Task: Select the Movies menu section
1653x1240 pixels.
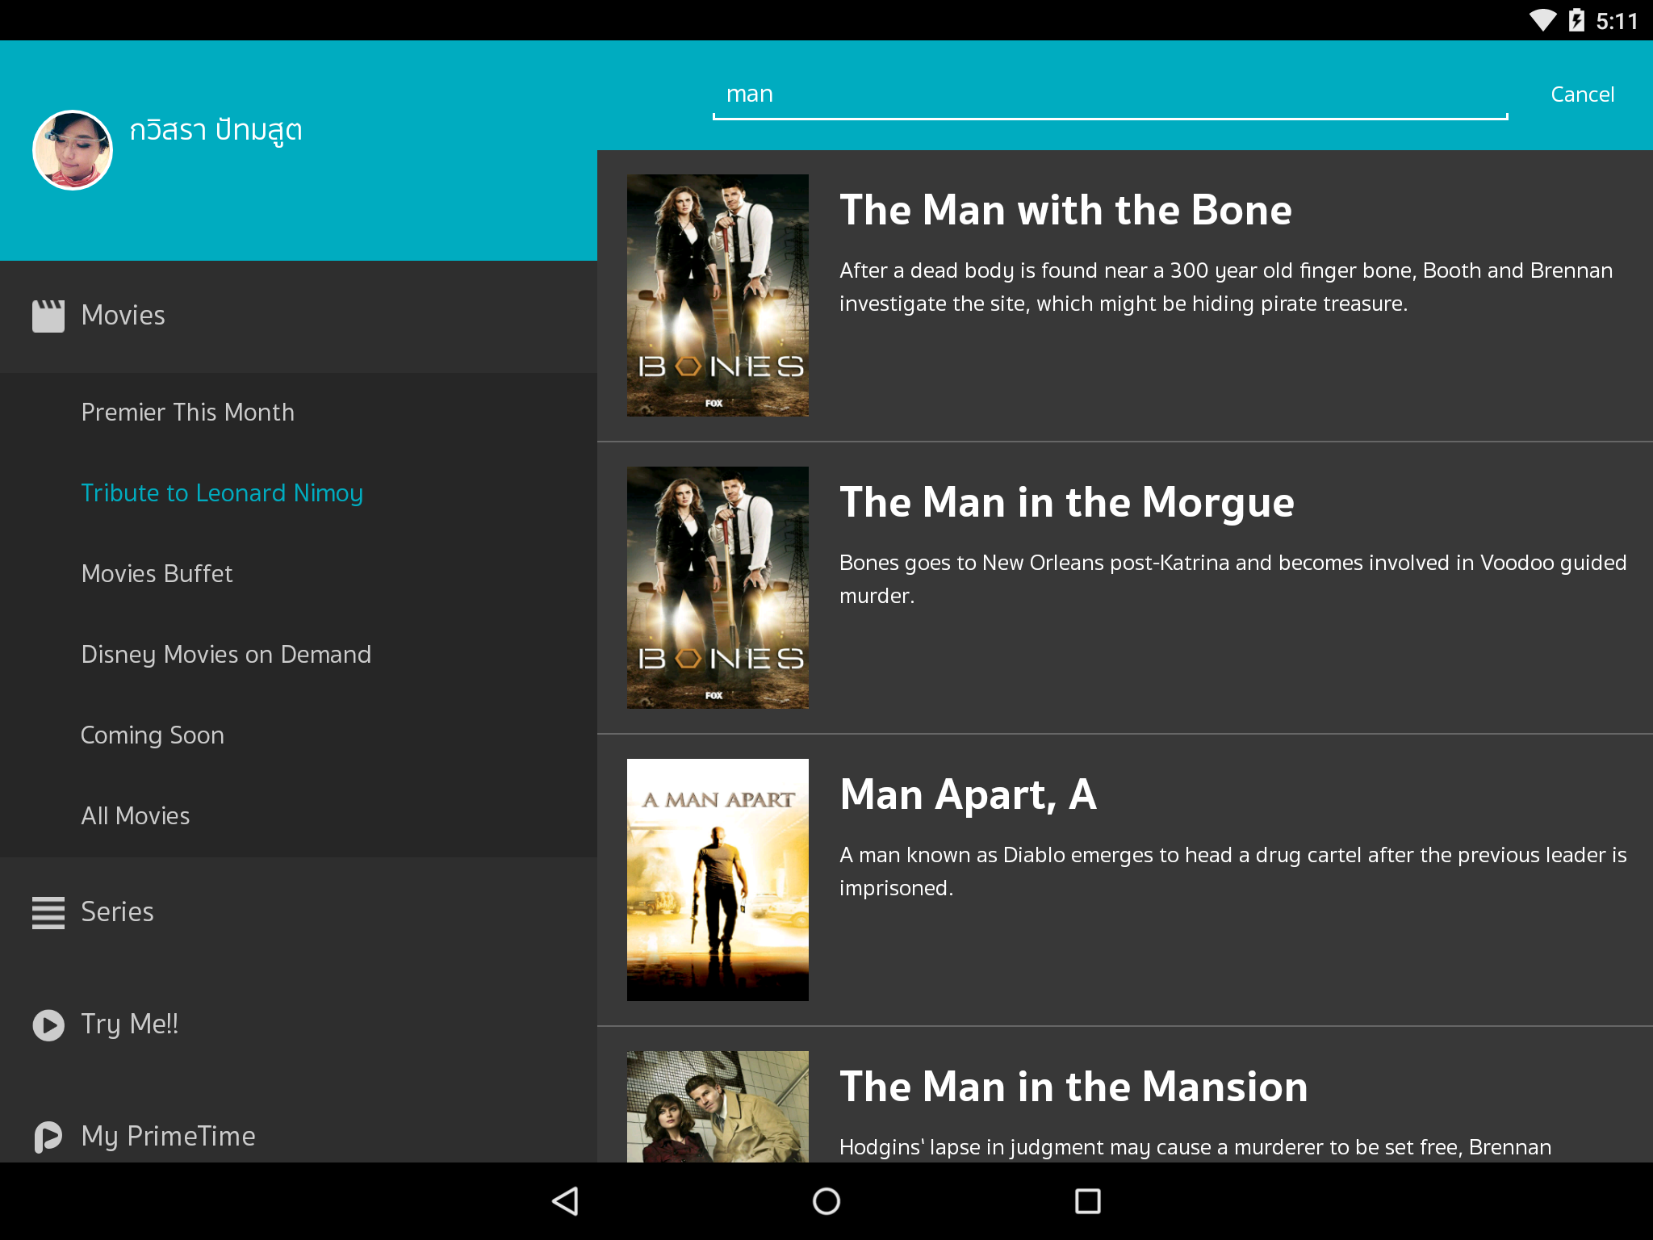Action: (x=299, y=316)
